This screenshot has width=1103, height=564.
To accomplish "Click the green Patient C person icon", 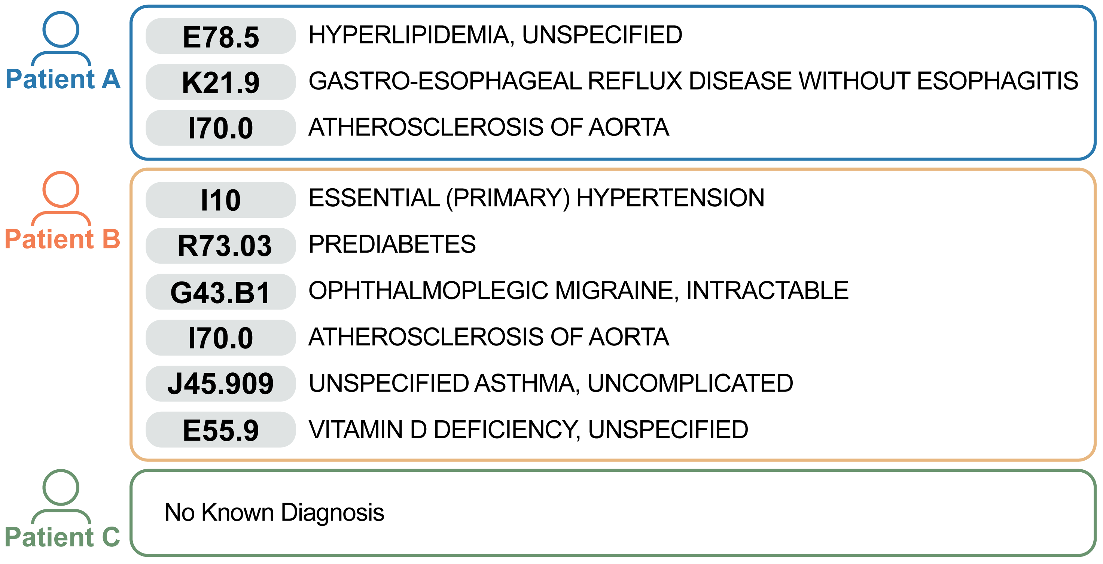I will click(61, 497).
